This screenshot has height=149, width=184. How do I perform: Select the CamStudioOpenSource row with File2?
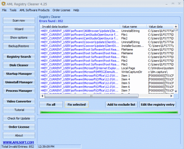(x=107, y=38)
